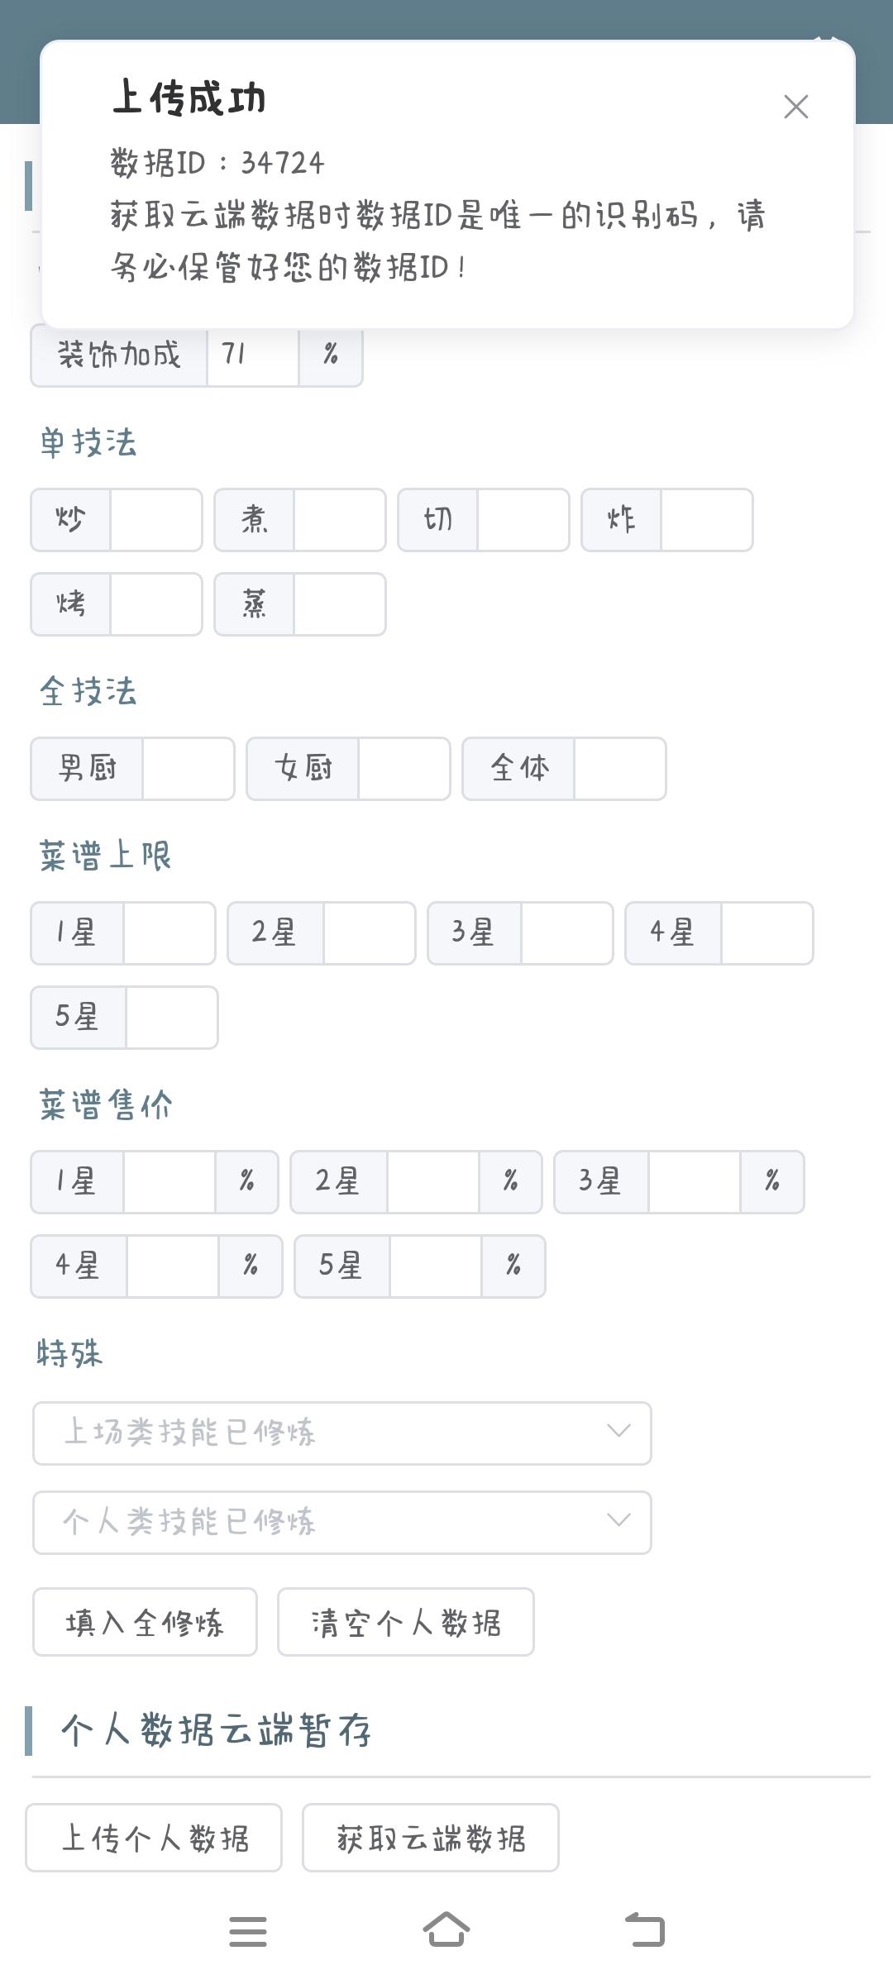Focus the 菜谱上限 4星 input field
This screenshot has height=1984, width=893.
click(x=767, y=933)
